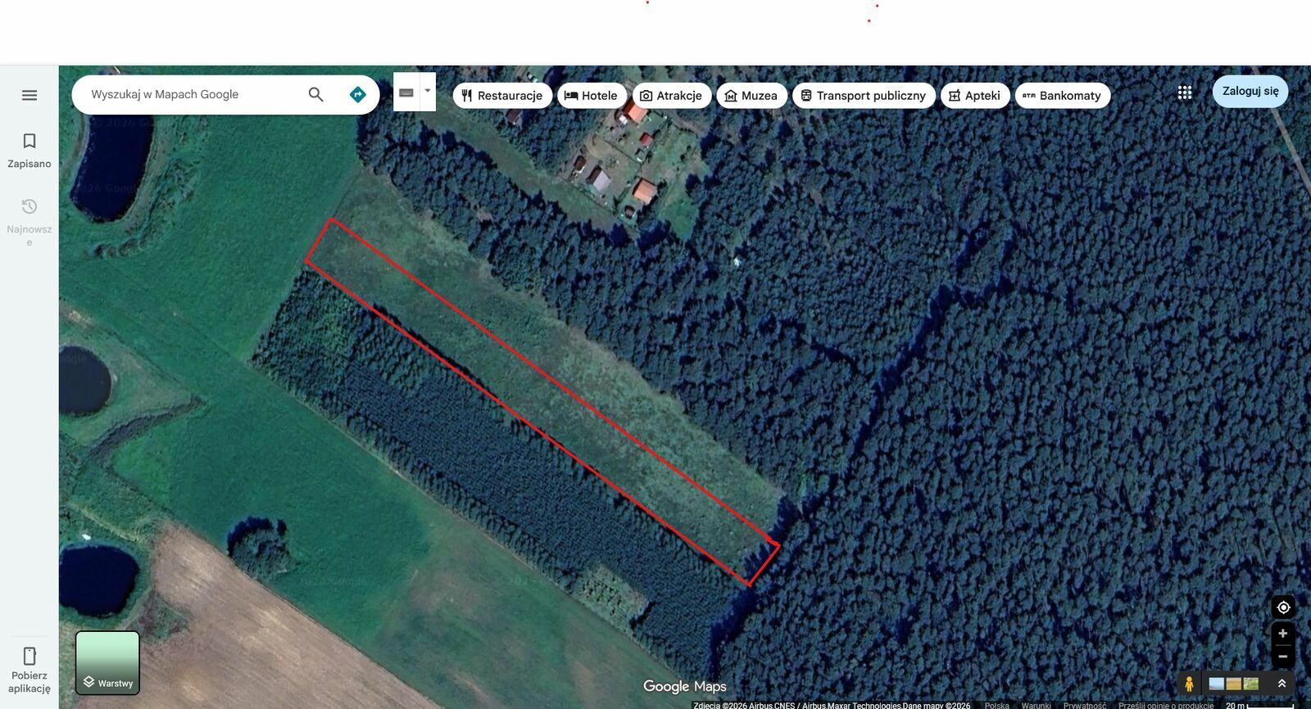Open the keyboard input tools dropdown arrow

(428, 91)
